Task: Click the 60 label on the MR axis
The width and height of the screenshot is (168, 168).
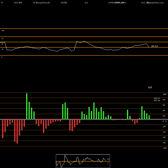Action: 164,105
